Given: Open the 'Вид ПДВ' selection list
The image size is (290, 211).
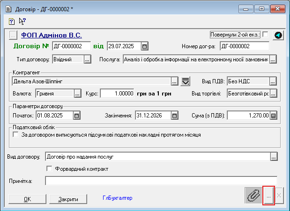Looking at the screenshot, I should pos(273,81).
